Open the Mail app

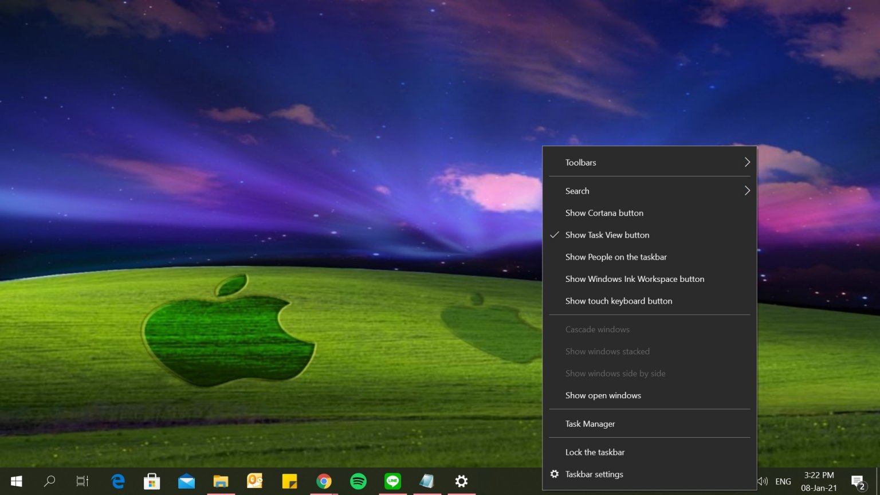[186, 481]
